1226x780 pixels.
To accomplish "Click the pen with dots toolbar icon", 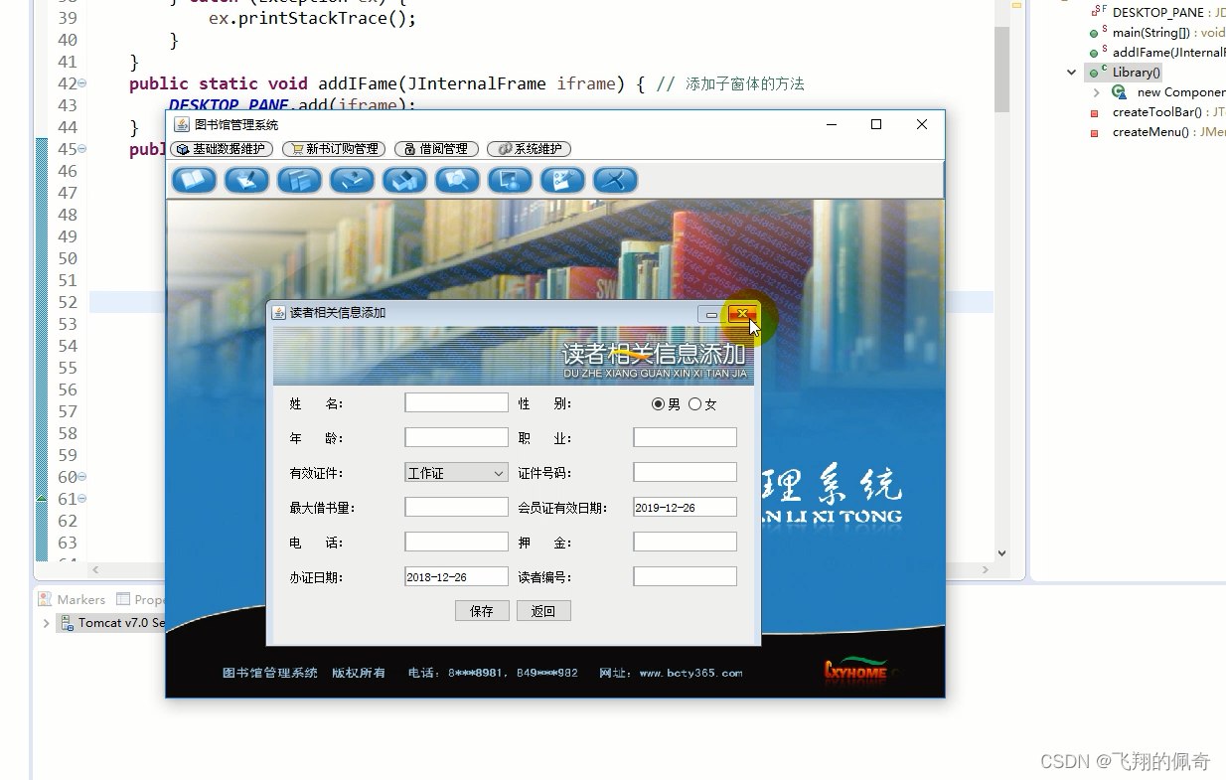I will (x=562, y=180).
